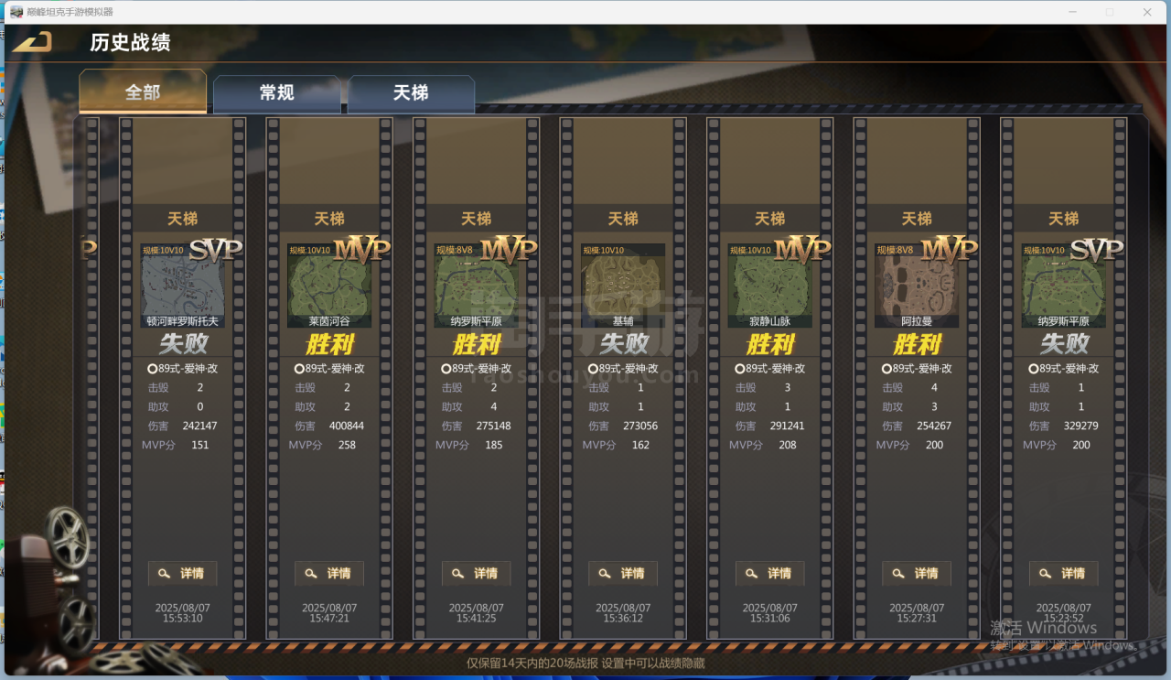
Task: Click the MVP分 score 162
Action: pyautogui.click(x=639, y=445)
